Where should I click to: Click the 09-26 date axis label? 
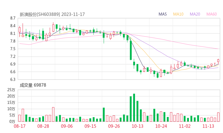point(114,126)
